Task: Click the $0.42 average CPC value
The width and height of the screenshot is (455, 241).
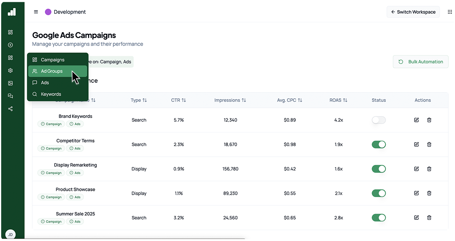Action: [290, 169]
